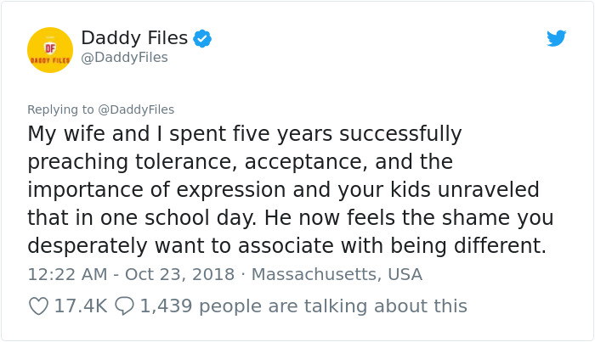Like the tweet with the heart icon
Screen dimensions: 595x342
pyautogui.click(x=38, y=306)
